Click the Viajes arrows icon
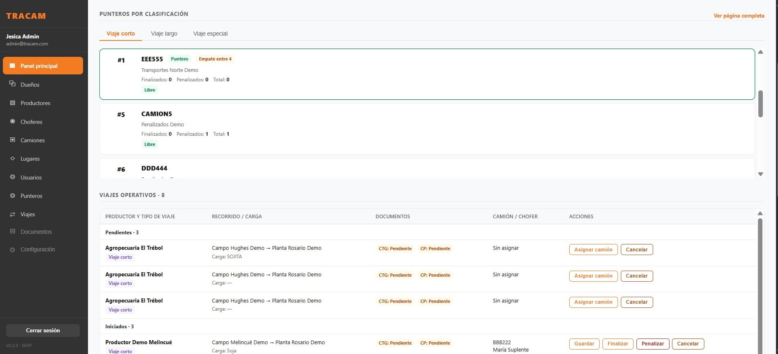 point(13,214)
